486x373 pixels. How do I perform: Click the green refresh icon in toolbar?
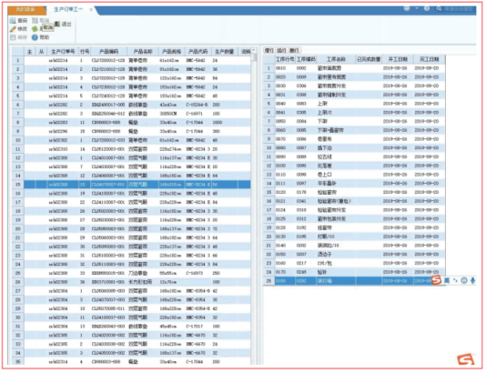click(x=35, y=29)
